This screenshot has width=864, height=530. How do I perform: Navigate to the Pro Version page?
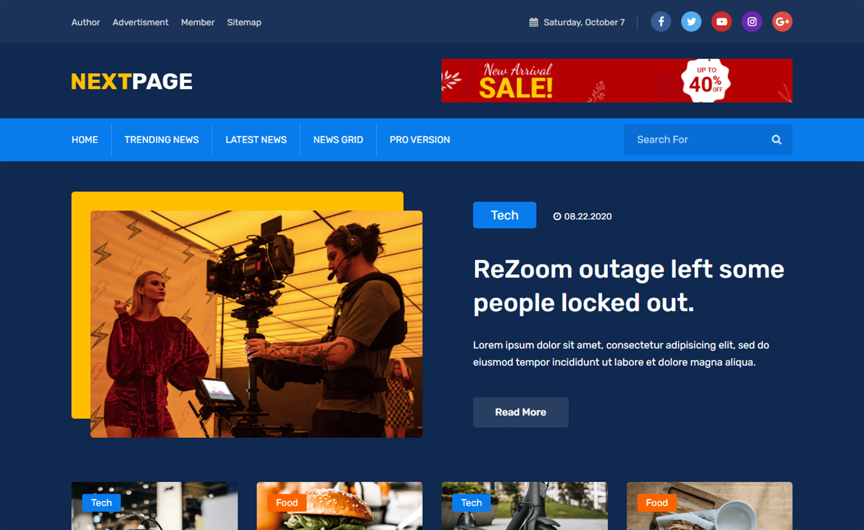click(419, 139)
